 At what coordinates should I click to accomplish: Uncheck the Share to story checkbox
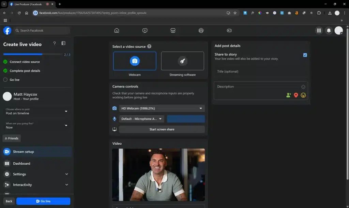pyautogui.click(x=305, y=55)
